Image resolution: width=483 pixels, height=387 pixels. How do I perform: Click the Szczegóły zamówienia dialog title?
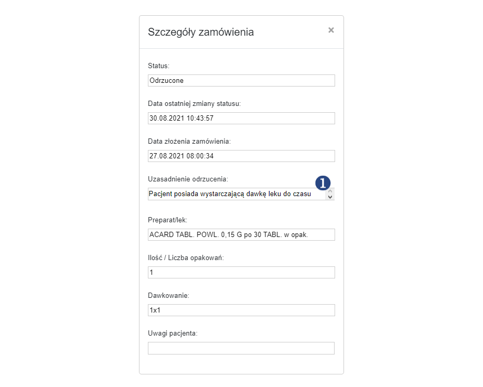pos(201,32)
